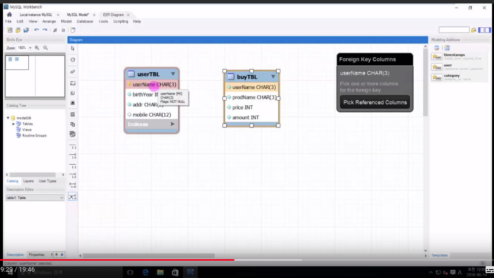Image resolution: width=494 pixels, height=278 pixels.
Task: Select the text note tool
Action: [73, 93]
